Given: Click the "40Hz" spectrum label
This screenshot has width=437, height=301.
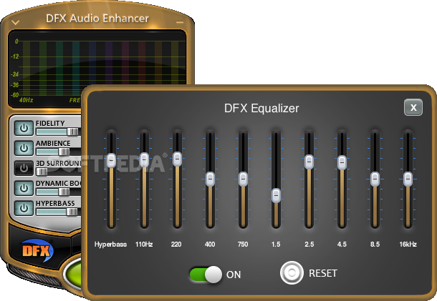Looking at the screenshot, I should coord(27,100).
